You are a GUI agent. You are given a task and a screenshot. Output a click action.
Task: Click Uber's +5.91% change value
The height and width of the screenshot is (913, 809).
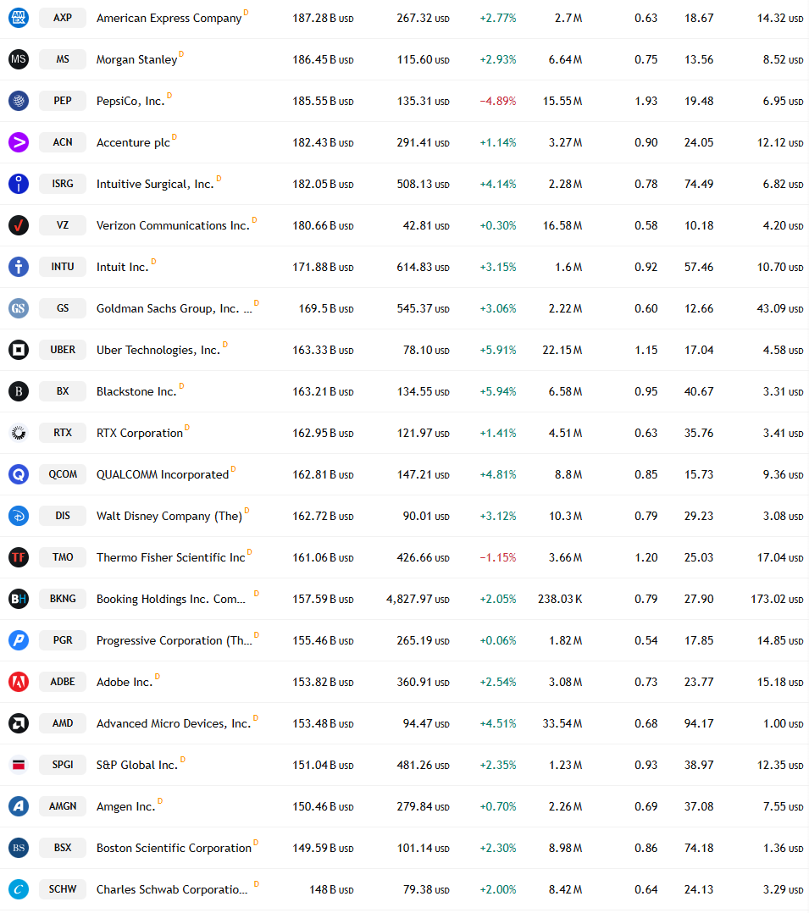(498, 350)
